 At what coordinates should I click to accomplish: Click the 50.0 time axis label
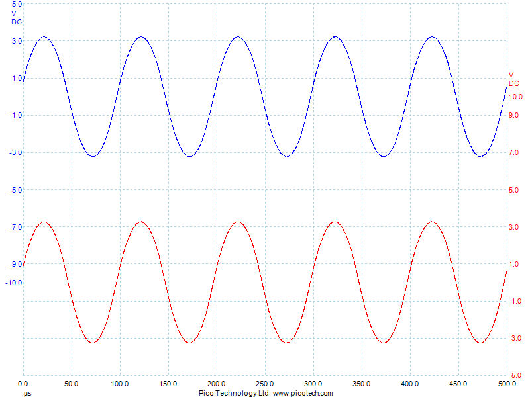click(x=72, y=384)
